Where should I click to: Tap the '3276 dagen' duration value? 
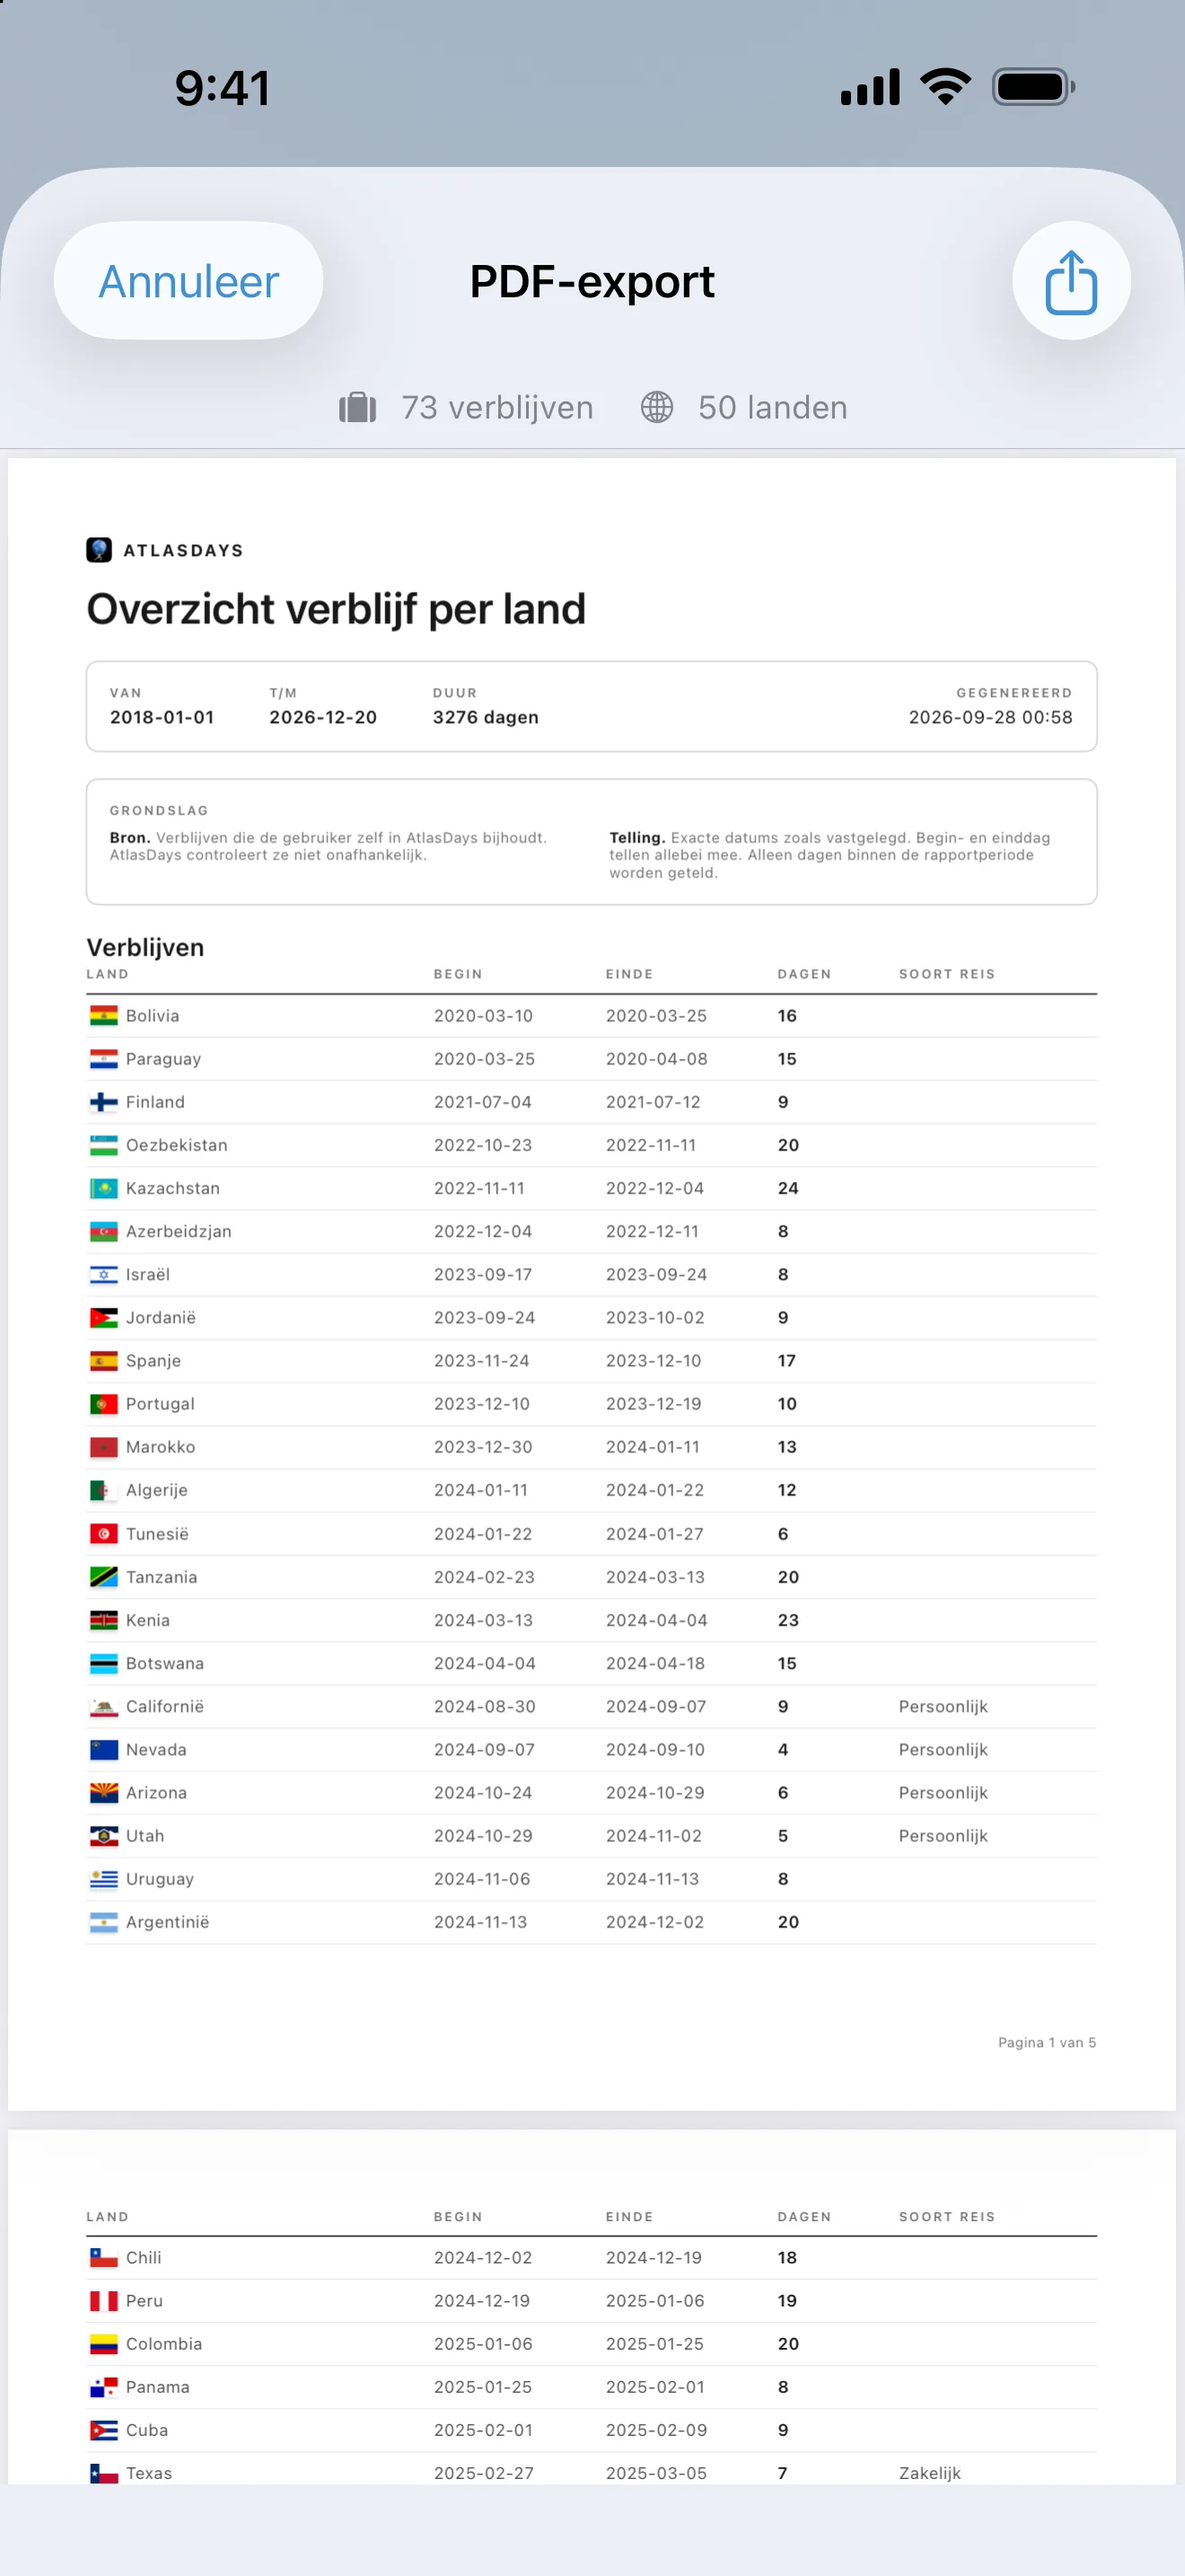pos(486,718)
